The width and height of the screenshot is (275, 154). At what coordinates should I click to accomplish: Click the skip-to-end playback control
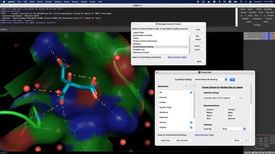point(265,15)
